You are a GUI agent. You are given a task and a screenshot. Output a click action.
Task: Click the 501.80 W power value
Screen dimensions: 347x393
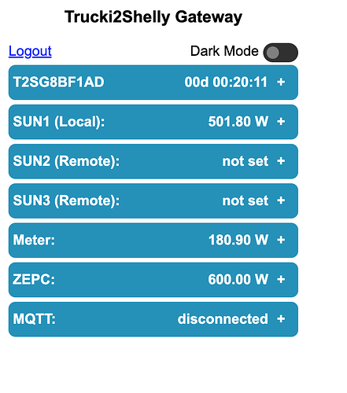[x=238, y=122]
